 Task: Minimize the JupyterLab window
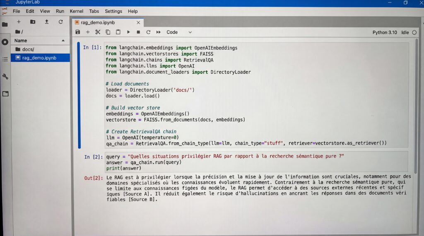[x=390, y=2]
